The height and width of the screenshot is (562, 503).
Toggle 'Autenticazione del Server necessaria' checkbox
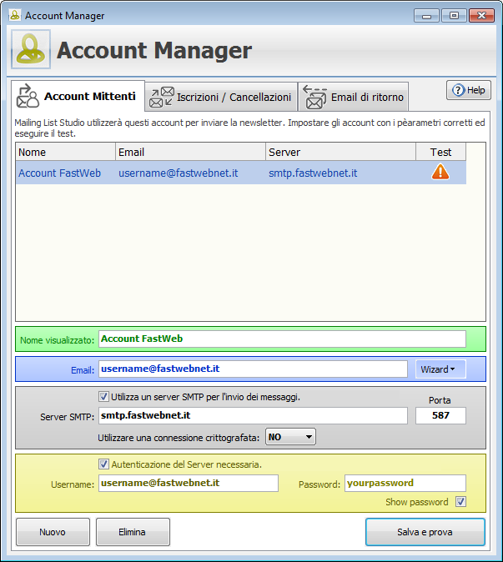(x=103, y=464)
